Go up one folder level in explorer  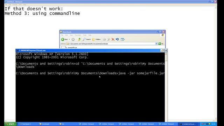coord(79,40)
